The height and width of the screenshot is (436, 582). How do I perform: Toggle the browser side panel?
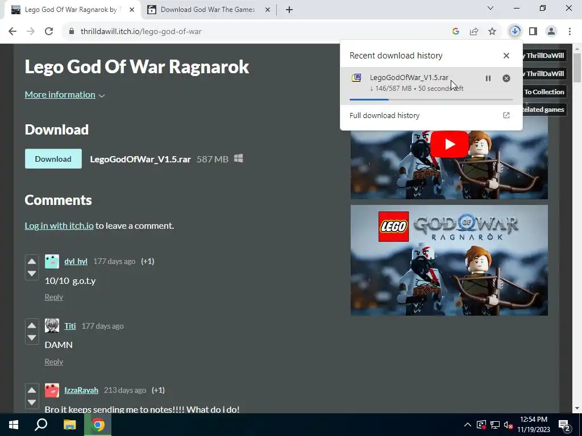(533, 32)
